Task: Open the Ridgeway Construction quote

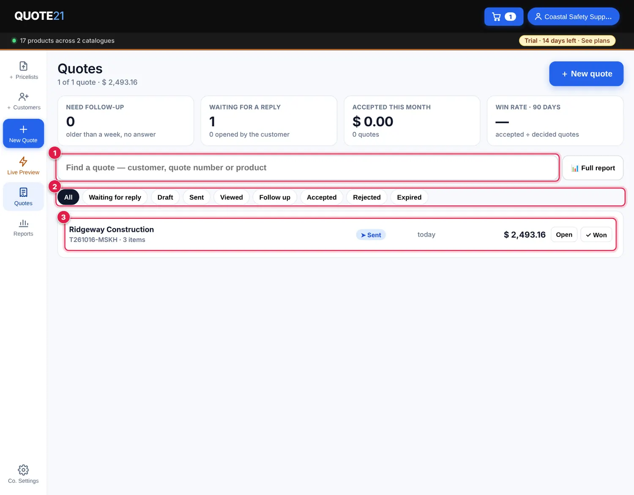Action: tap(564, 235)
